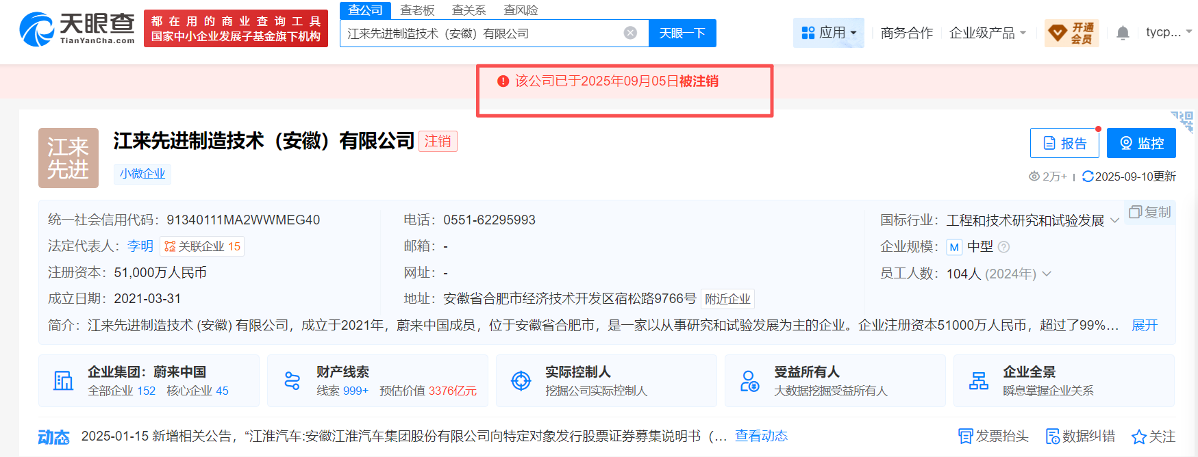
Task: Click the 企业全景 hierarchy icon
Action: point(979,380)
